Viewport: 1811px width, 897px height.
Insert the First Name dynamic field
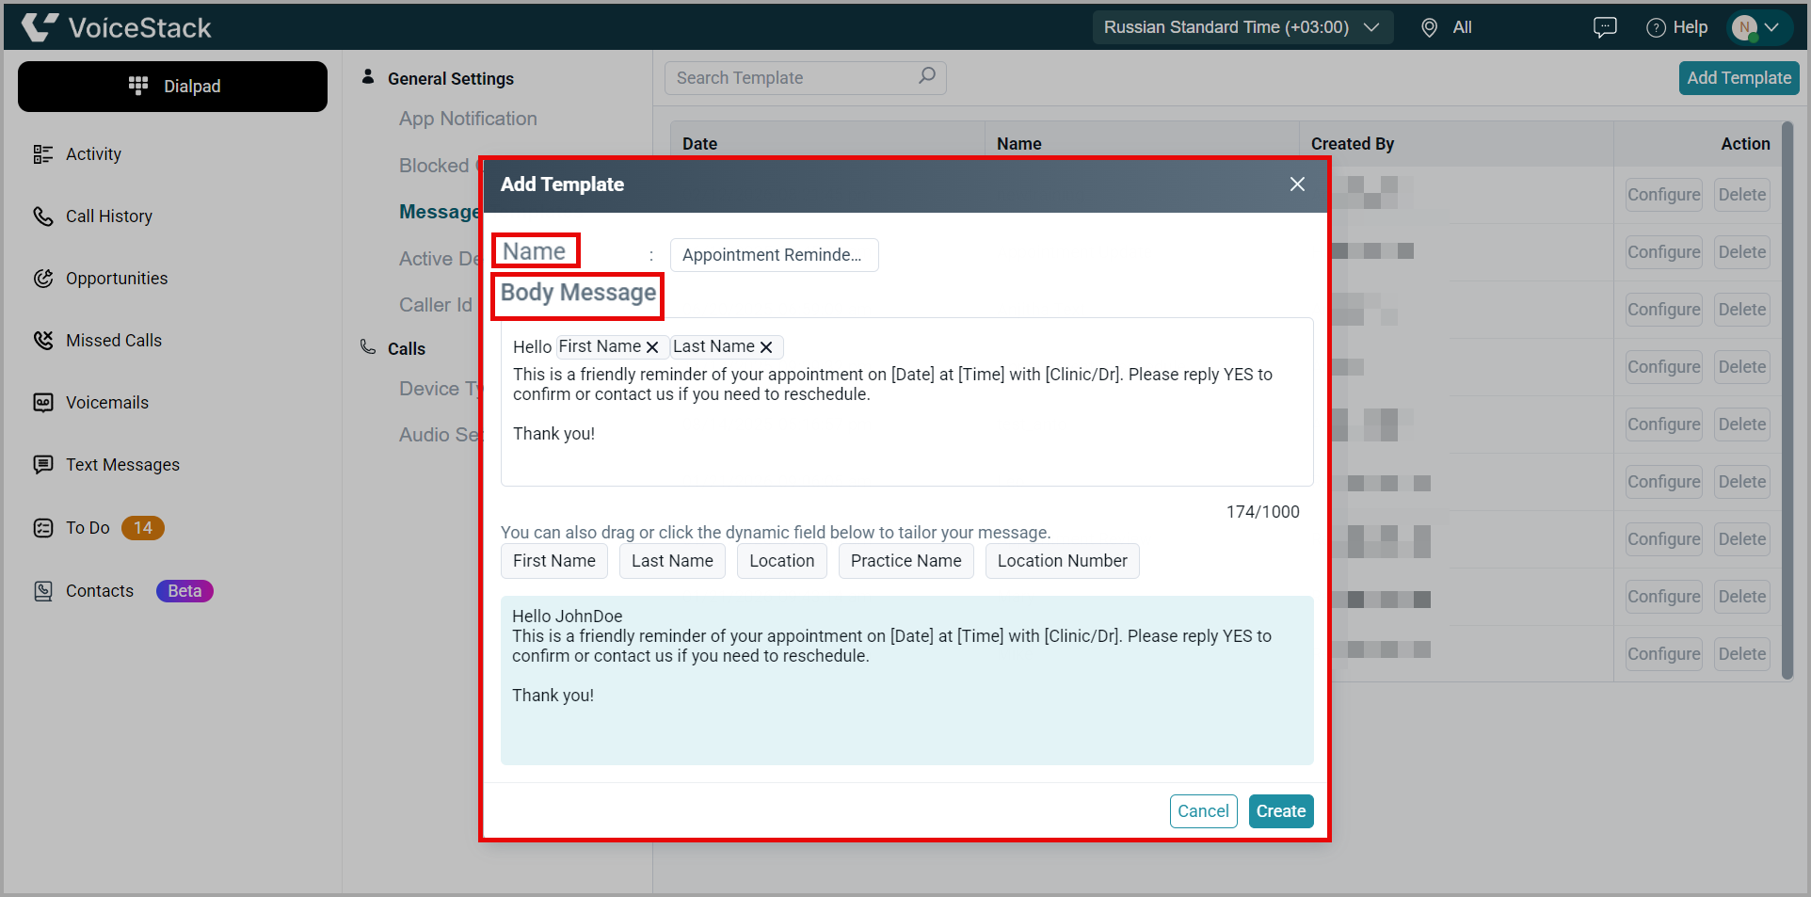[554, 561]
